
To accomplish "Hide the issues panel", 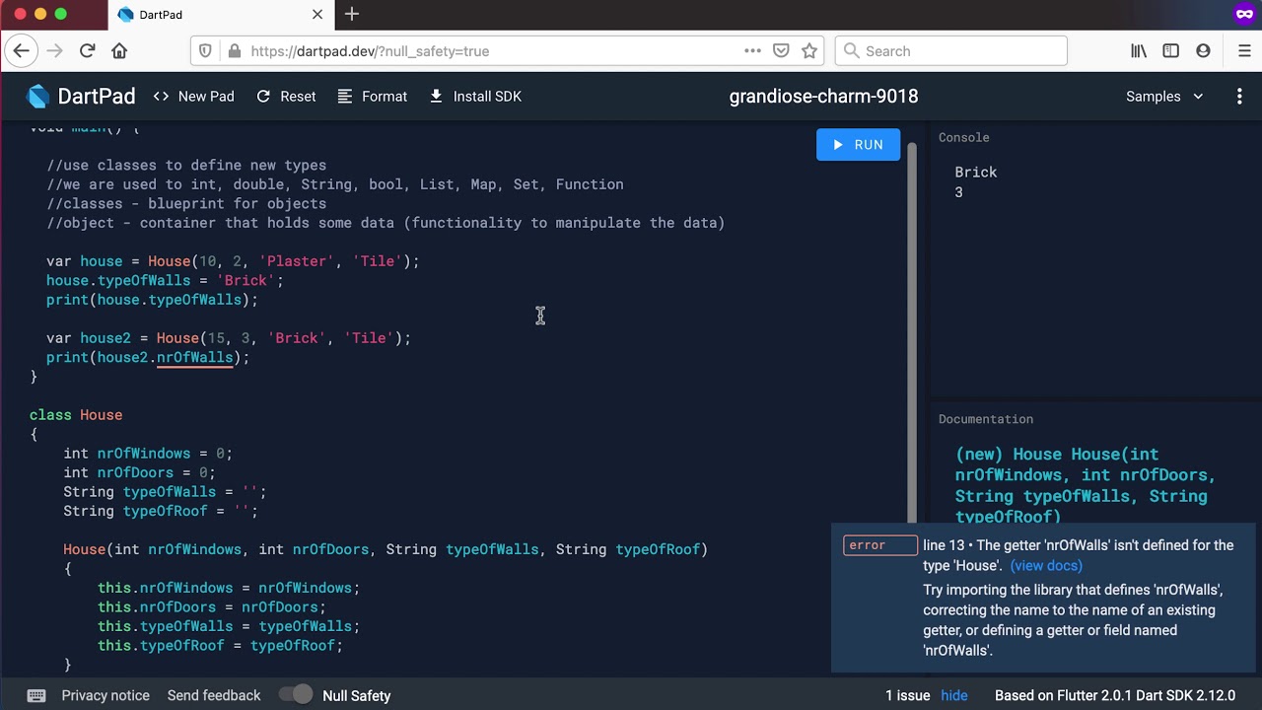I will tap(954, 695).
